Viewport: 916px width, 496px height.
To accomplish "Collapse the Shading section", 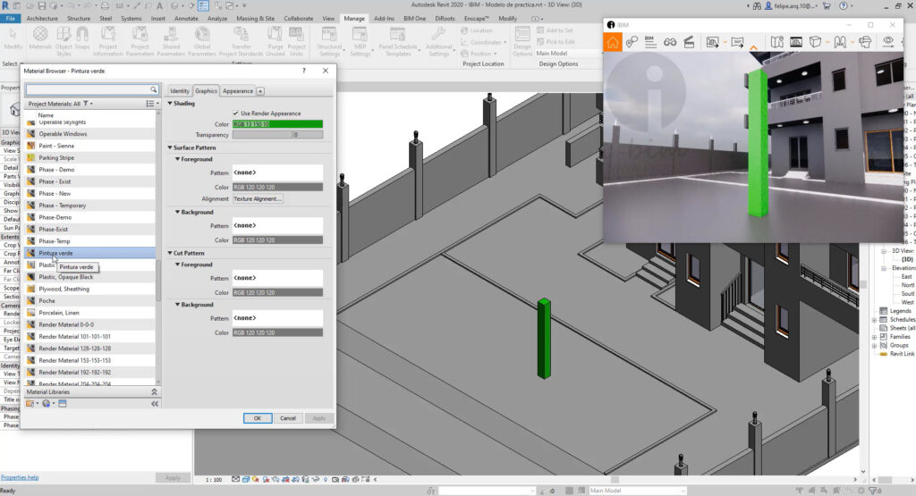I will pos(171,104).
